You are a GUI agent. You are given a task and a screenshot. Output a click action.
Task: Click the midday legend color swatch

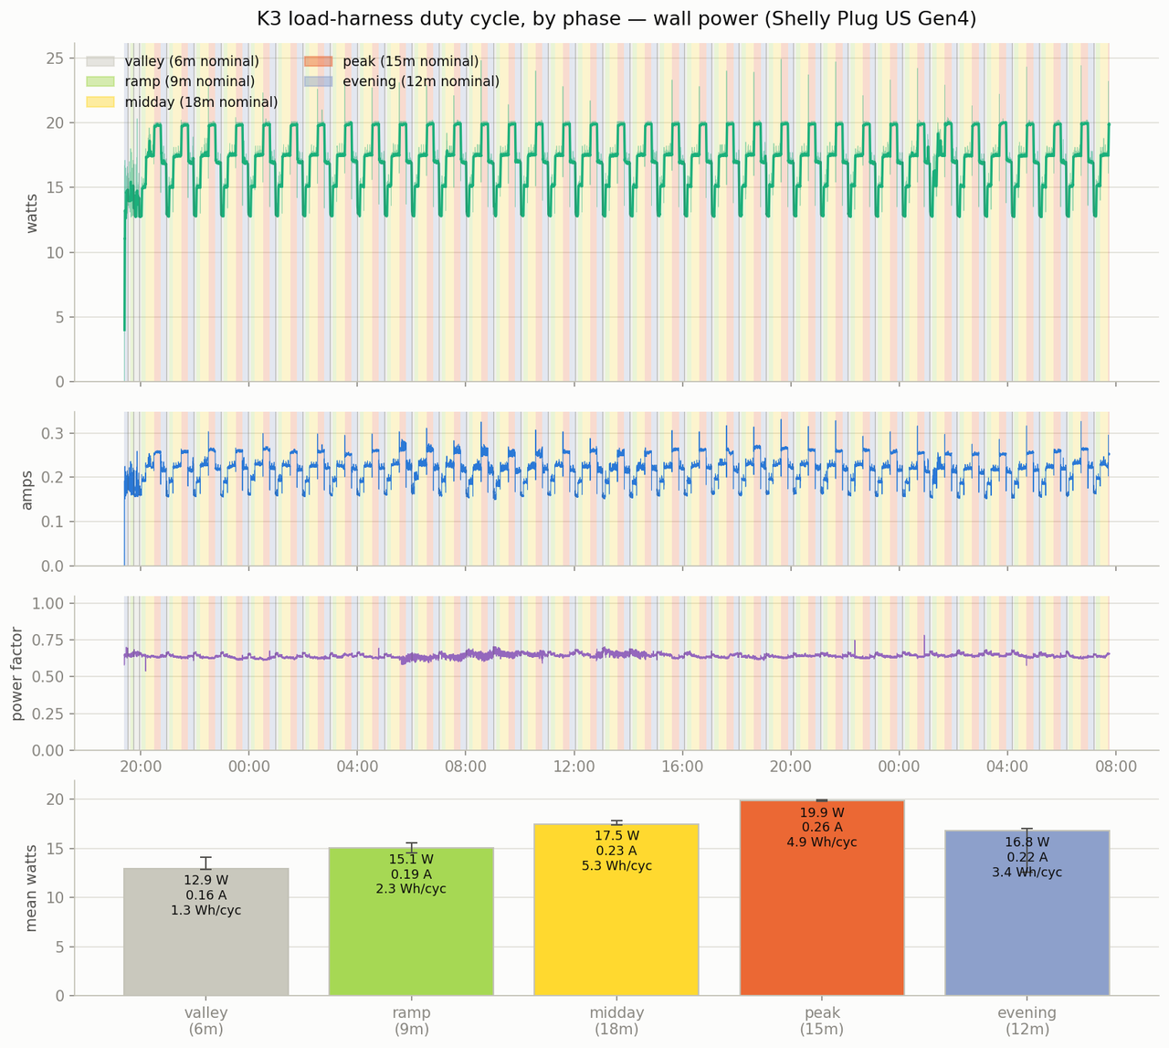pyautogui.click(x=100, y=102)
